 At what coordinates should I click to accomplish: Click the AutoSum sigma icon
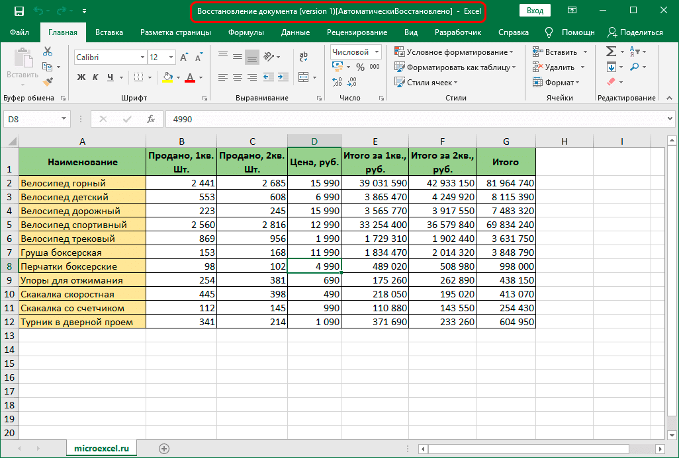611,52
